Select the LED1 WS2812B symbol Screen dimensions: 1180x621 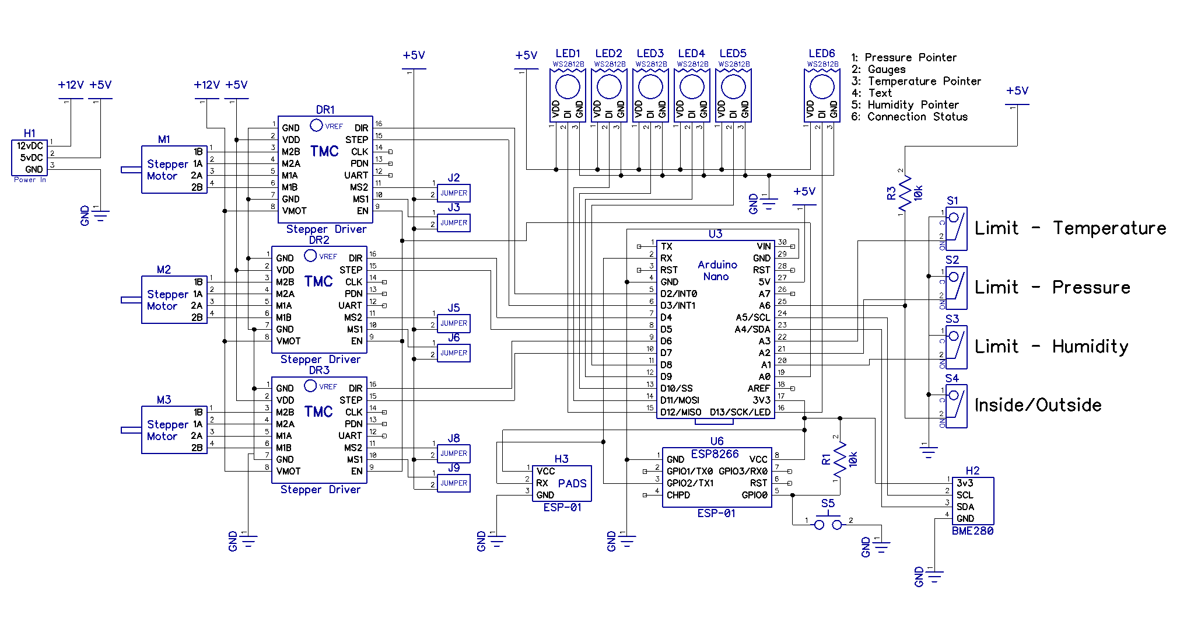coord(568,95)
